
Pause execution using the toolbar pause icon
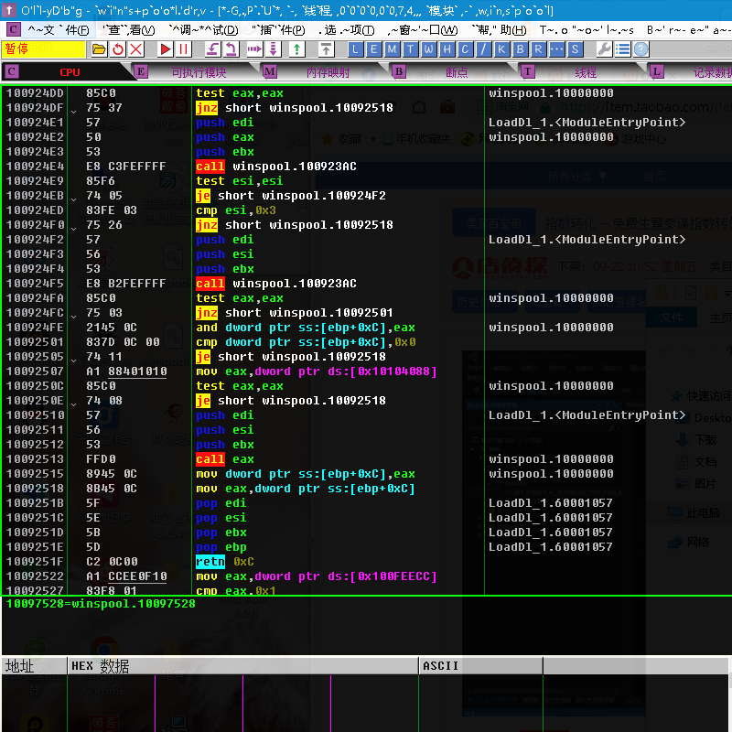click(184, 48)
